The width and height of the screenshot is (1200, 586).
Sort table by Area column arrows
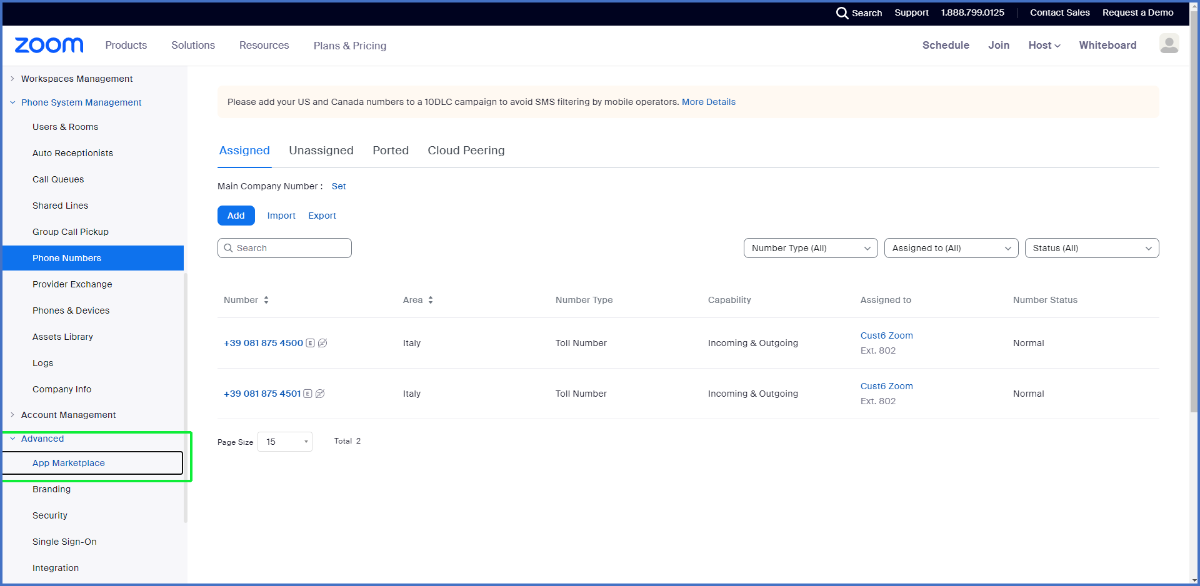[x=431, y=300]
